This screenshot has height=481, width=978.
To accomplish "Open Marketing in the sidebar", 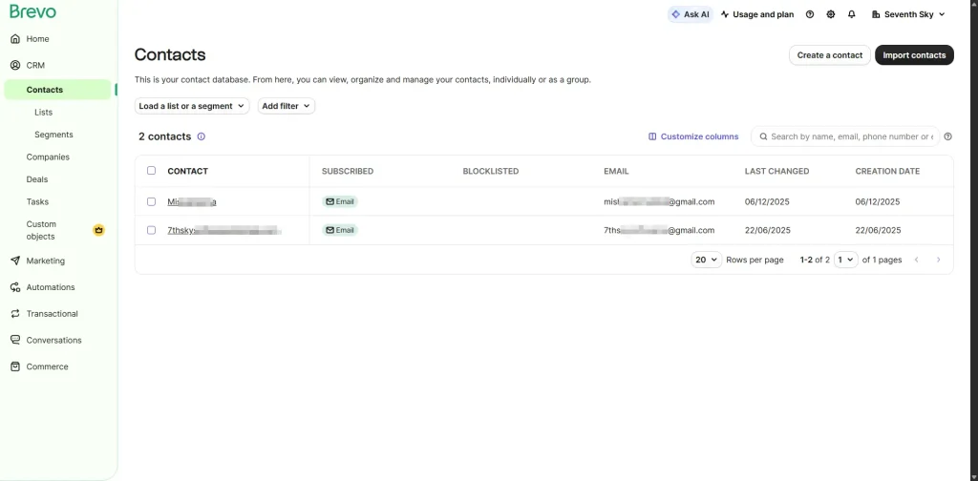I will click(46, 261).
